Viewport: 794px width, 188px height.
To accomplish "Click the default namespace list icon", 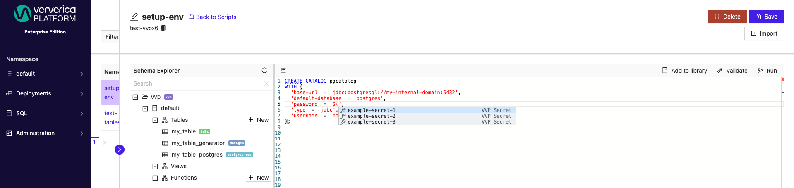I will 9,74.
